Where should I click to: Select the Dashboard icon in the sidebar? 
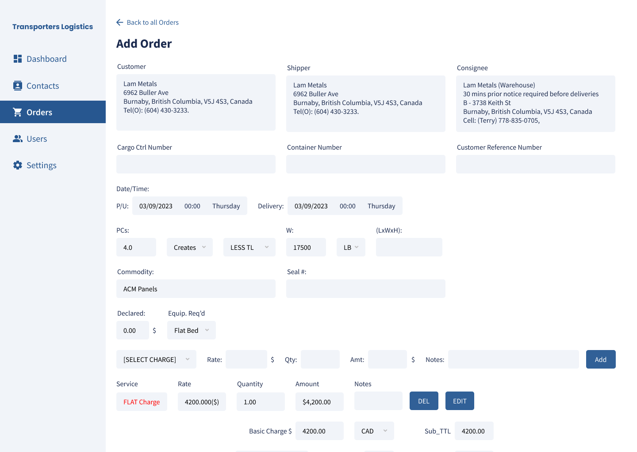pos(18,58)
